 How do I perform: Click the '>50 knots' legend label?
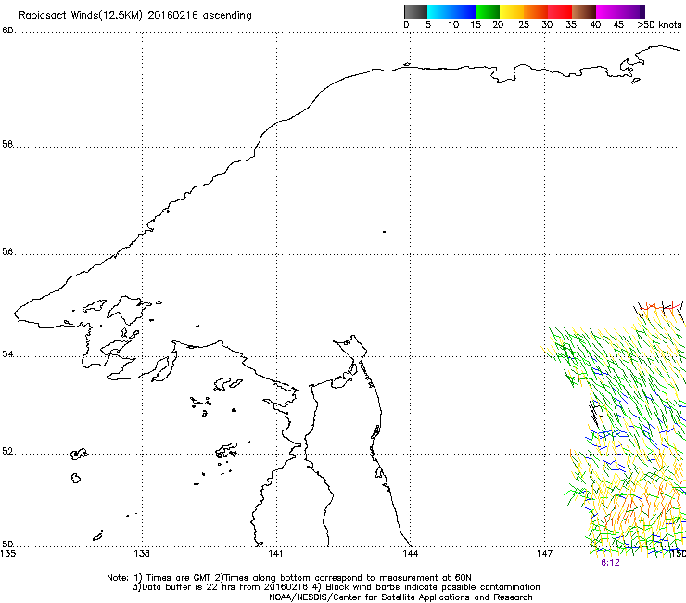coord(659,25)
